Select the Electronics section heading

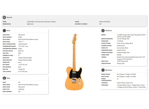(x=109, y=70)
